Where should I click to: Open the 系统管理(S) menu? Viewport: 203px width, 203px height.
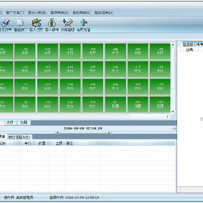(81, 13)
